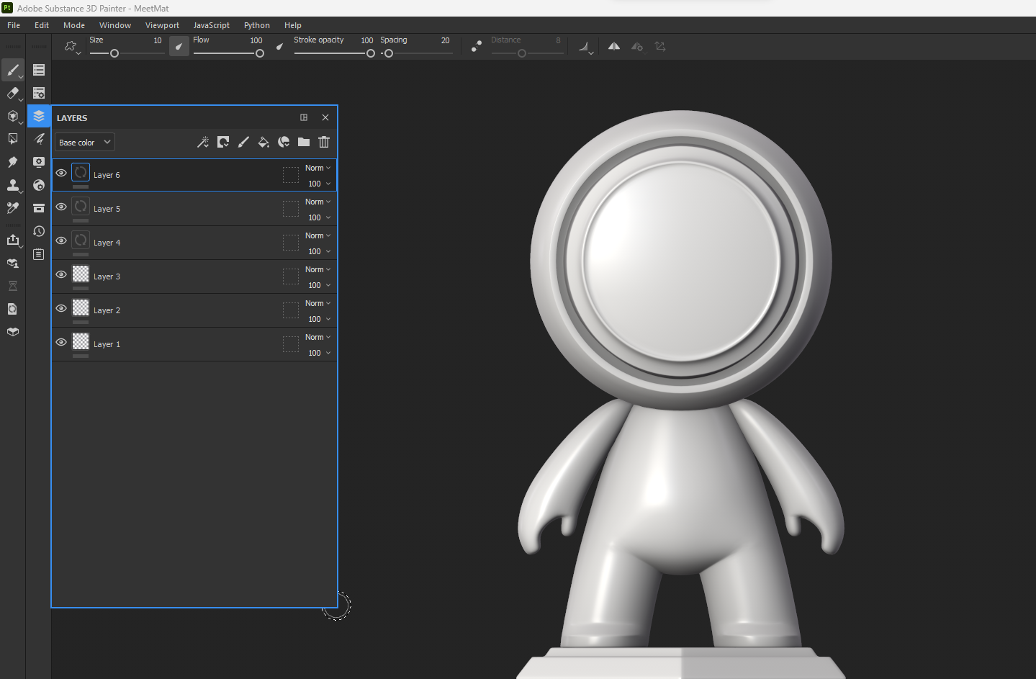
Task: Select the Polygon fill tool
Action: pos(13,139)
